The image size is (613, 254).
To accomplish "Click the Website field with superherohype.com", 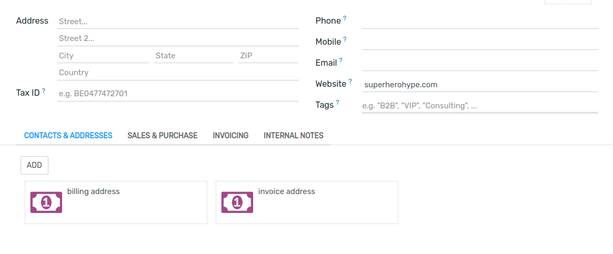I will click(479, 85).
